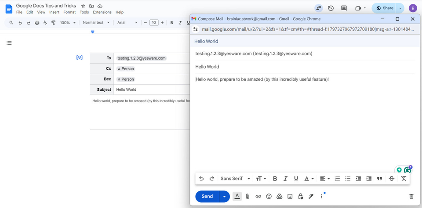
Task: Star the Google Docs Tips and Tricks document
Action: pos(83,6)
